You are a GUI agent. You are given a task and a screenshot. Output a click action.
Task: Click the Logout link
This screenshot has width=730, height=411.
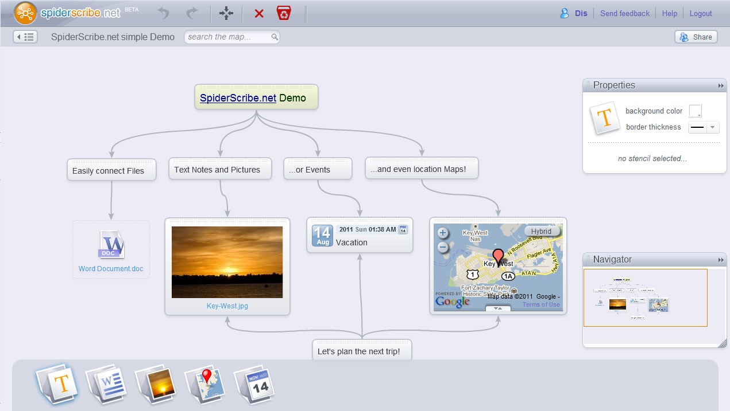[700, 13]
